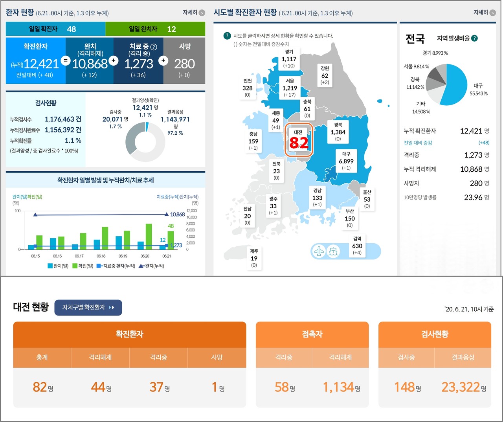
Task: Click the 결과음성 23,322 value
Action: pos(464,387)
